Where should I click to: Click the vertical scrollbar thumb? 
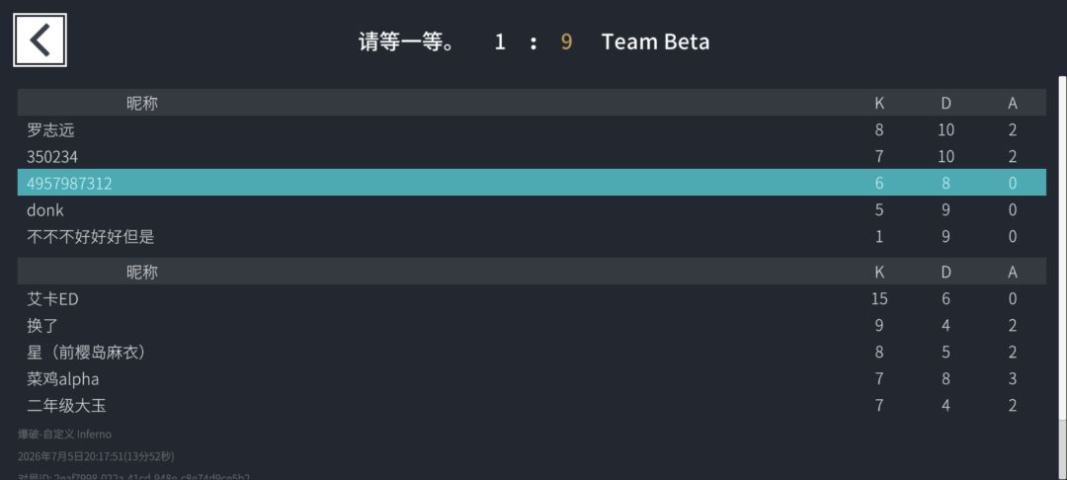click(1062, 248)
